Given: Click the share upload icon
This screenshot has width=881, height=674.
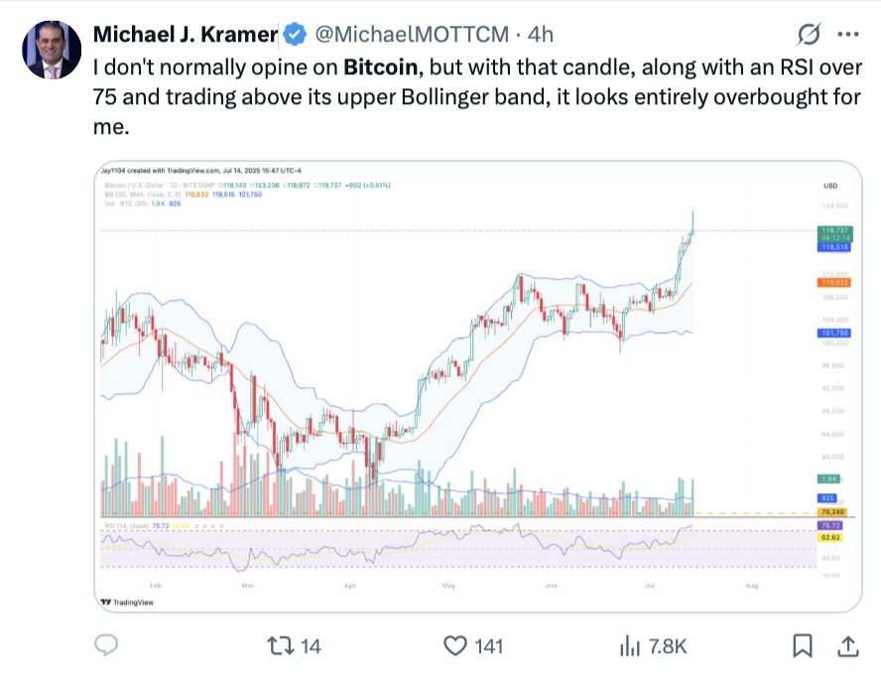Looking at the screenshot, I should (846, 645).
